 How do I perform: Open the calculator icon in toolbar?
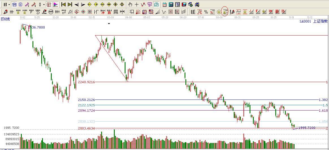pos(171,5)
